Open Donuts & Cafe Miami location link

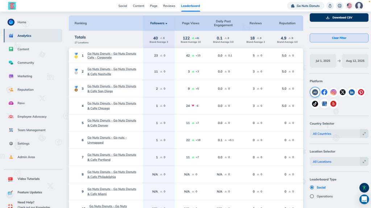(x=112, y=191)
